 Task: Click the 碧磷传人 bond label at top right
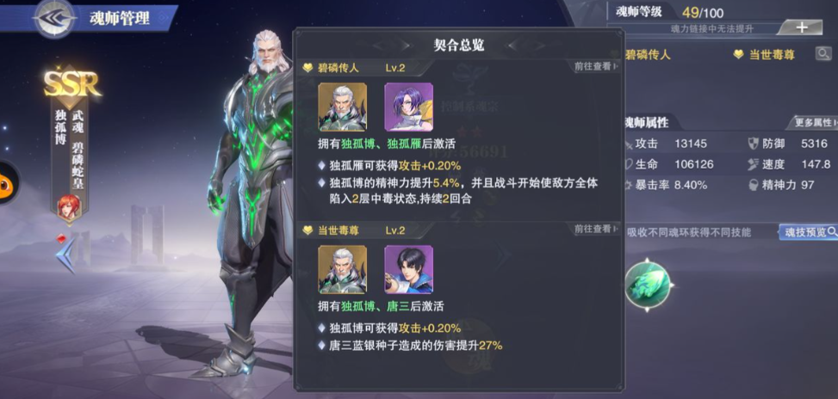pos(648,54)
